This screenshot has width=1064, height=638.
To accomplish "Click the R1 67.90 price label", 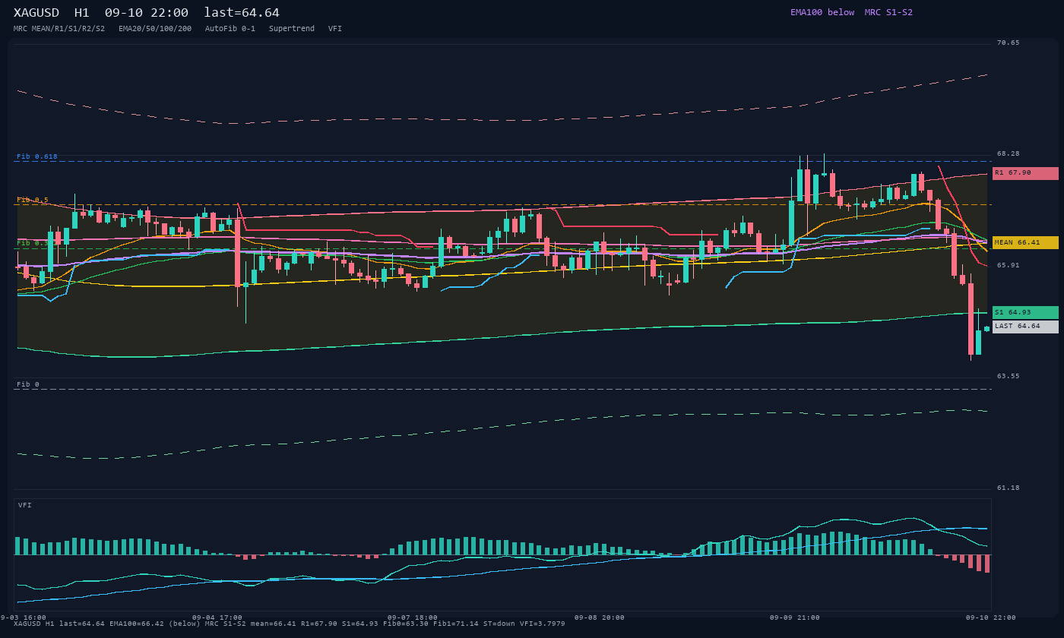I will pyautogui.click(x=1025, y=173).
